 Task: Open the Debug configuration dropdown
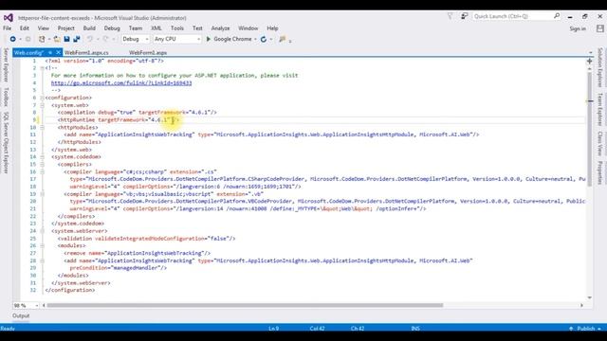[x=135, y=39]
